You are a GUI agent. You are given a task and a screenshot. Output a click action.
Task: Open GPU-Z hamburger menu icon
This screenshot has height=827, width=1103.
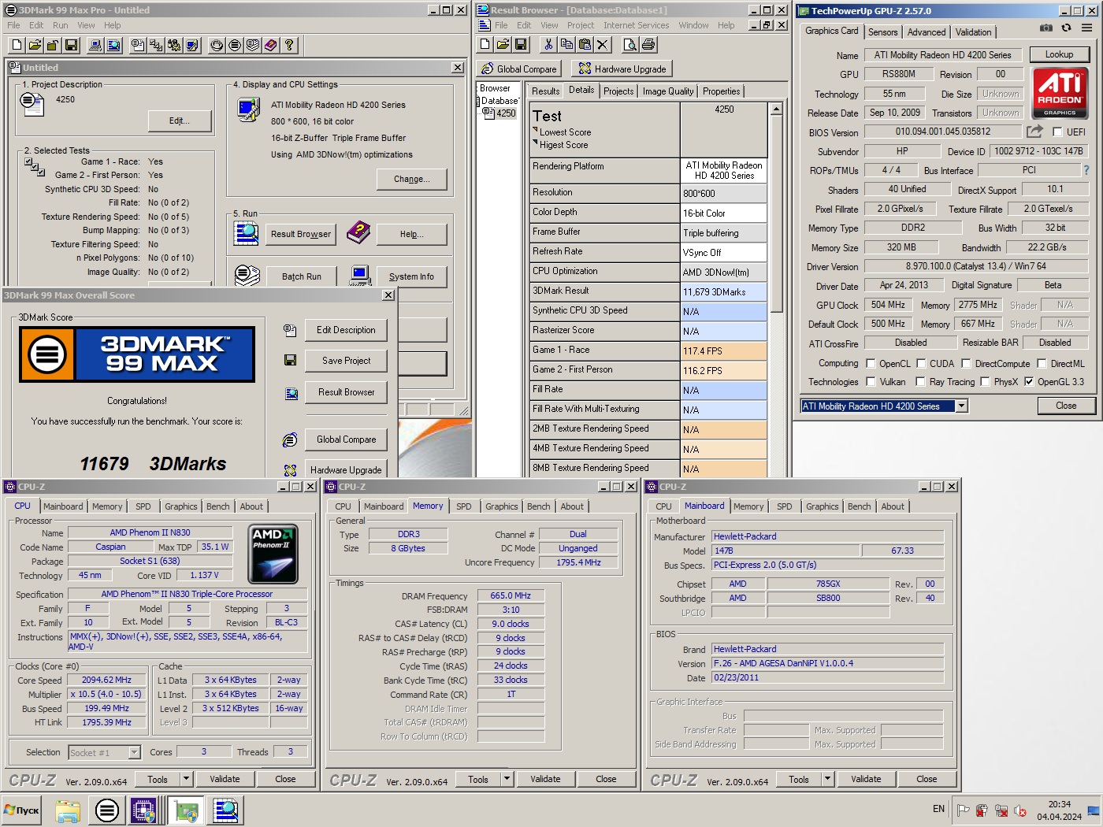[1086, 28]
